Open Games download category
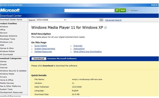This screenshot has height=98, width=159. [3, 61]
